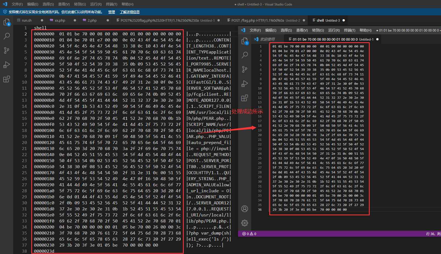This screenshot has width=441, height=254.
Task: Click offset 00000000 in hex dump
Action: pyautogui.click(x=44, y=34)
